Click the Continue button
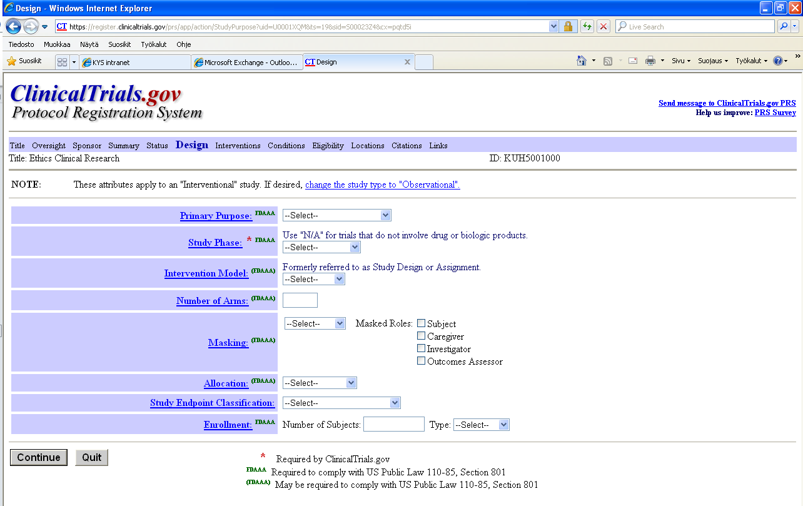This screenshot has height=506, width=803. [x=39, y=457]
